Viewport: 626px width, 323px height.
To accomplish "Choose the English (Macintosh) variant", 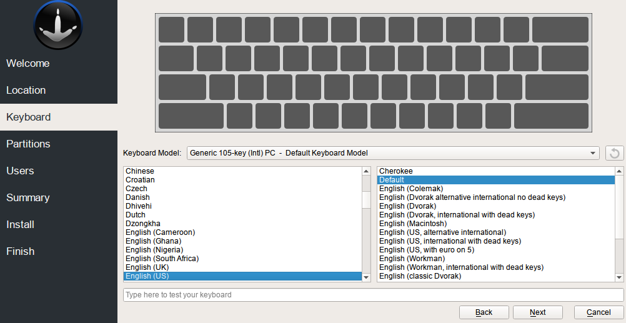I will click(496, 224).
